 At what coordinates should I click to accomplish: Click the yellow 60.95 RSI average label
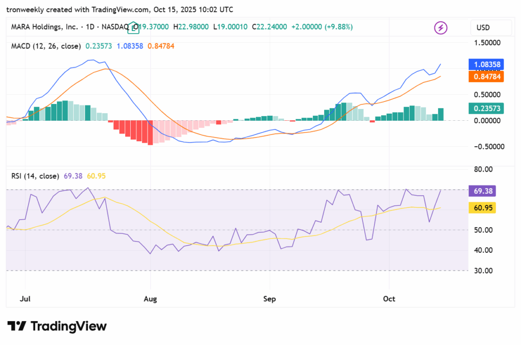[x=481, y=207]
